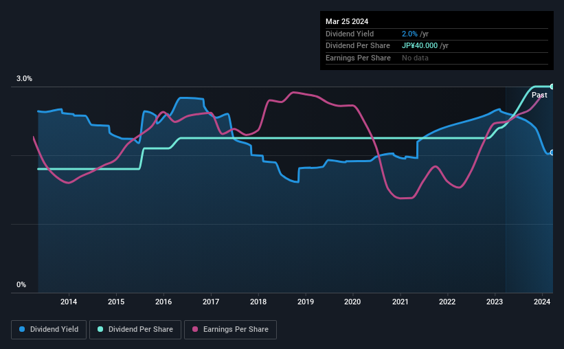This screenshot has height=349, width=564.
Task: Click the Dividend Yield end-point marker
Action: (x=552, y=153)
